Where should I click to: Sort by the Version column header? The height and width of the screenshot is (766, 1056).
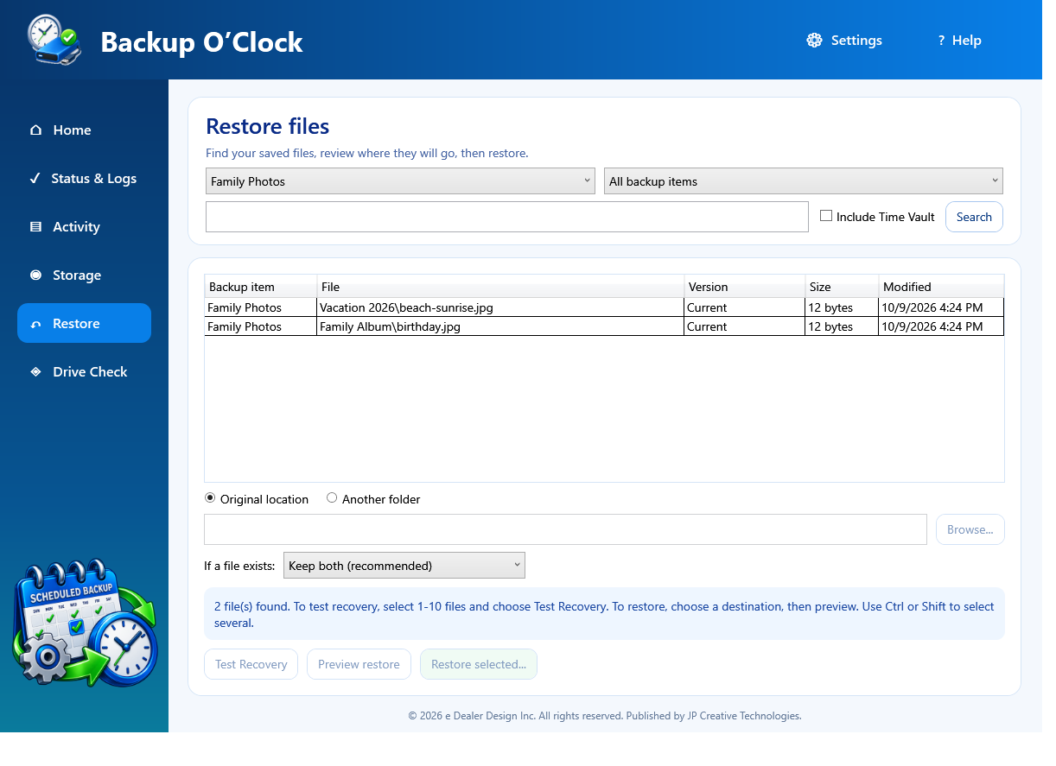(744, 287)
